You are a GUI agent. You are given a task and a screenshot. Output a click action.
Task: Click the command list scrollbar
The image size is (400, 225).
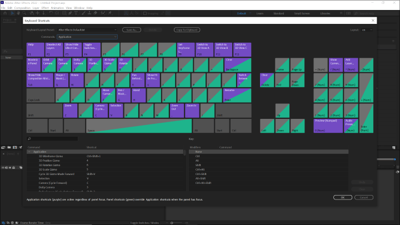[184, 153]
